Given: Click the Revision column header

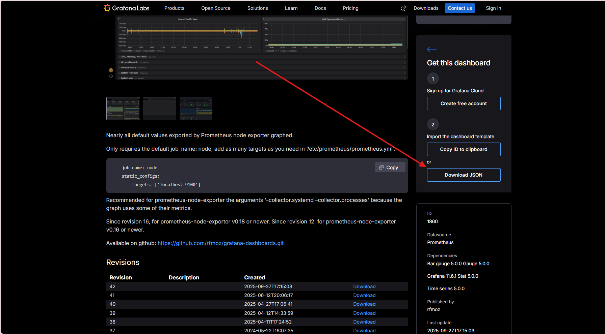Looking at the screenshot, I should coord(121,277).
